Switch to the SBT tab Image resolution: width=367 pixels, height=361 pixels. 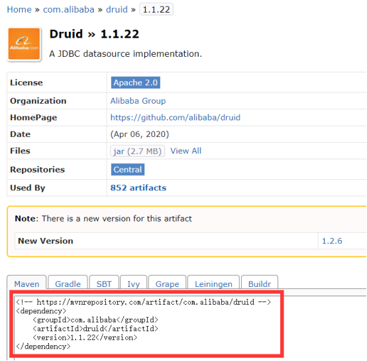(104, 283)
